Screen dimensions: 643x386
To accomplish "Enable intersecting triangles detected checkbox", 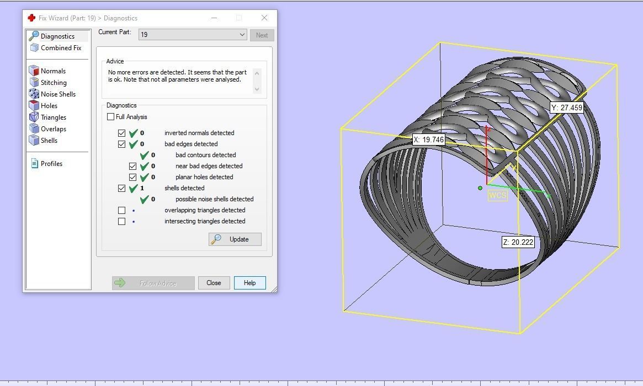I will coord(121,221).
